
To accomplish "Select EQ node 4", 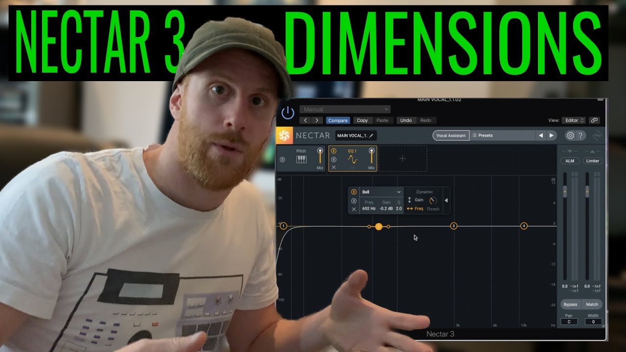I will 524,226.
